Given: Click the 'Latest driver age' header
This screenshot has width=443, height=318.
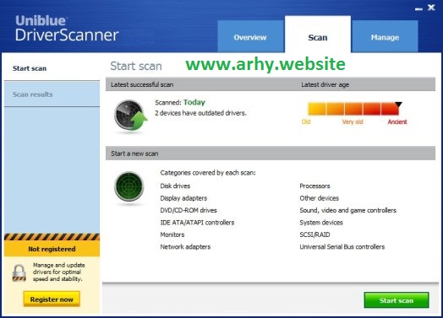Looking at the screenshot, I should pos(325,84).
